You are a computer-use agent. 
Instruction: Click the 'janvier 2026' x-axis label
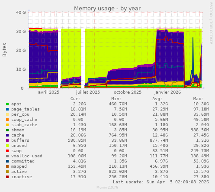pos(167,92)
